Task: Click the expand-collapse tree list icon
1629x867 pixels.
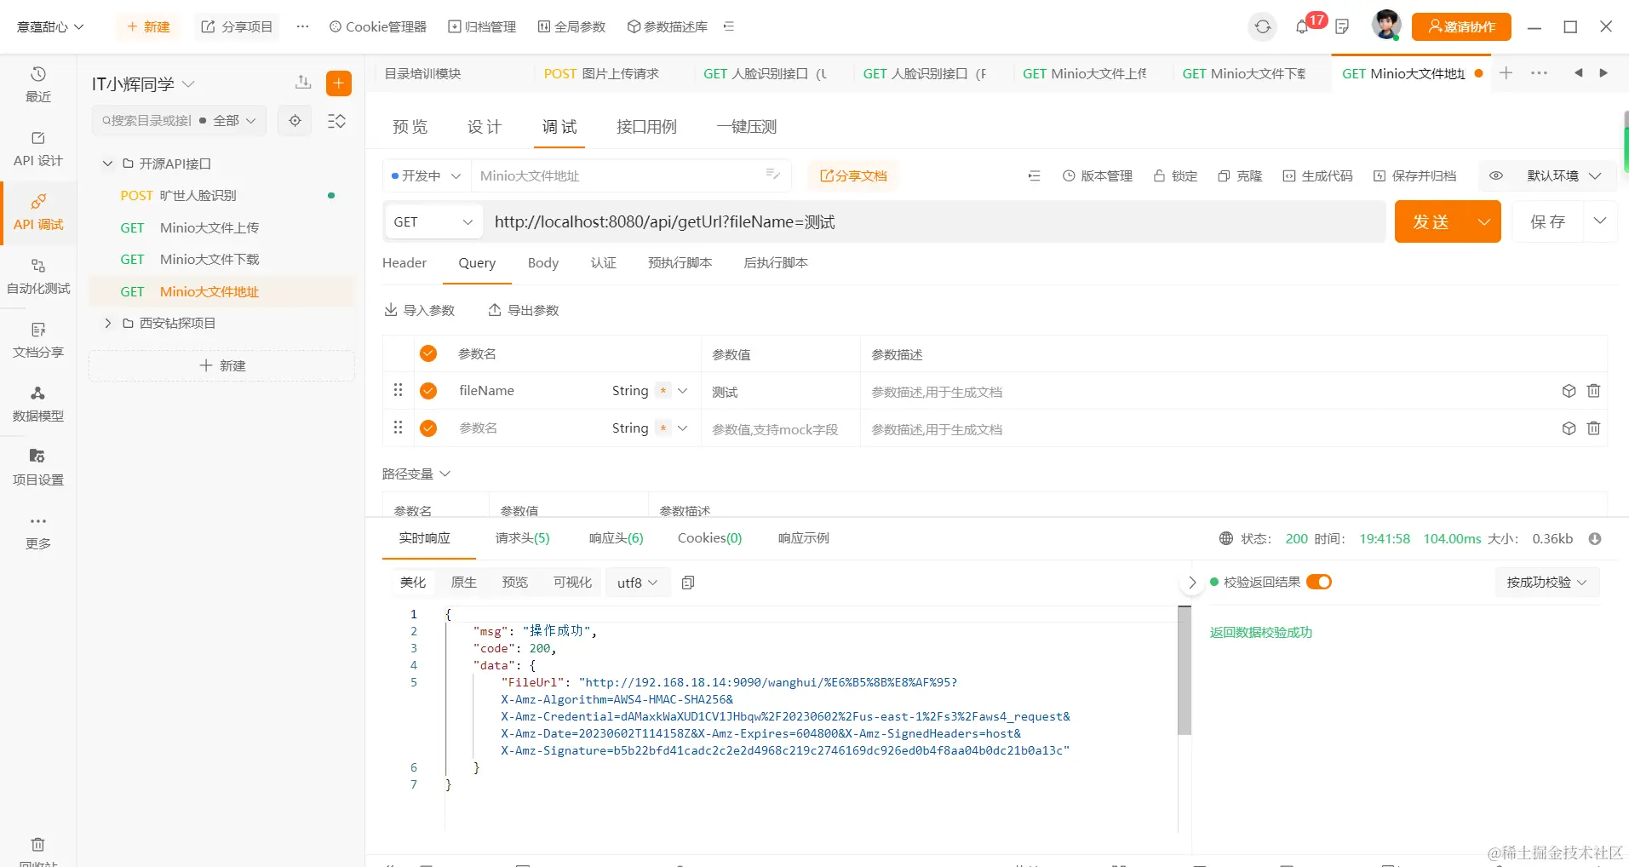Action: point(337,121)
